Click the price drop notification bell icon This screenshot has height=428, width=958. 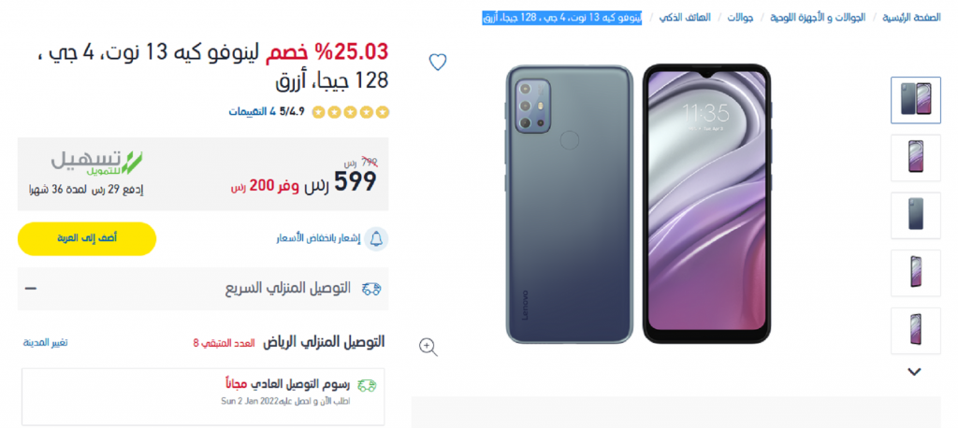[x=376, y=238]
